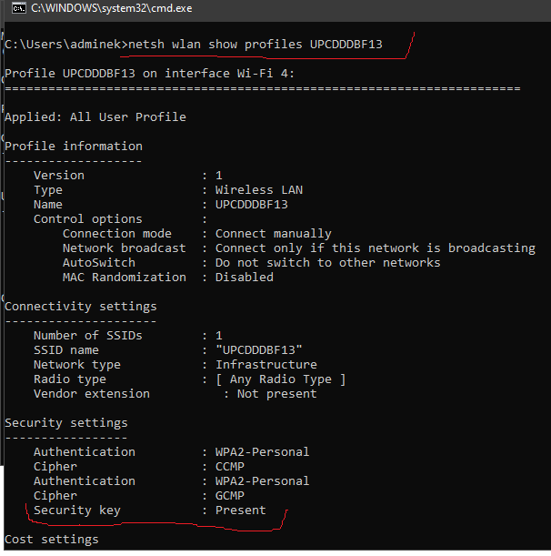Click the "Wireless LAN" type value
The width and height of the screenshot is (551, 556).
tap(259, 190)
